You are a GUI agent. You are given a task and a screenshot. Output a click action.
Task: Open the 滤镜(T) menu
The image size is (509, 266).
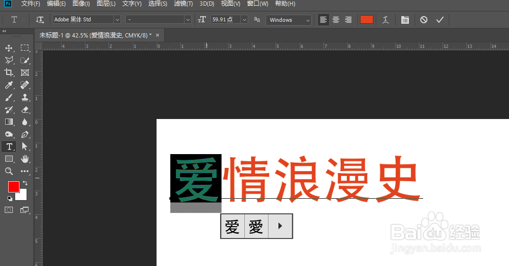point(184,4)
